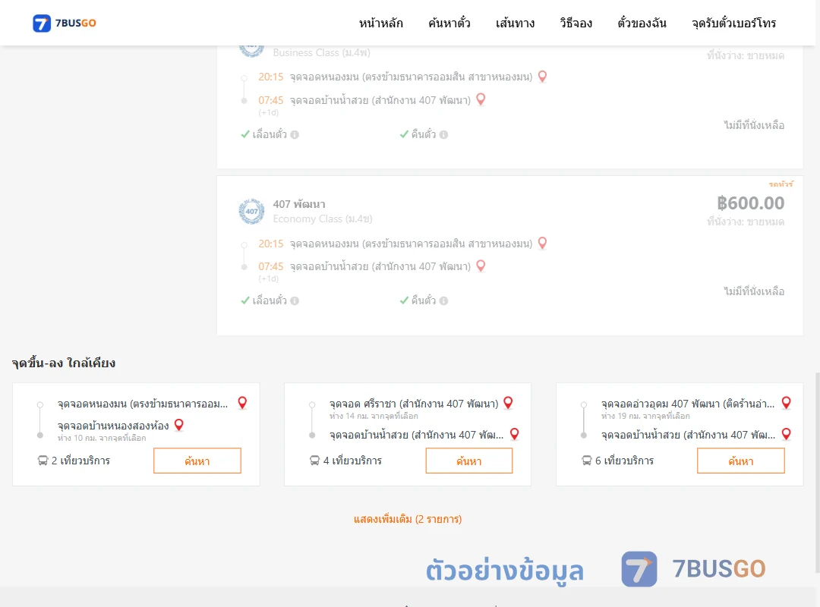Image resolution: width=820 pixels, height=607 pixels.
Task: Click map pin beside 07:45 Economy Class arrival
Action: 481,266
